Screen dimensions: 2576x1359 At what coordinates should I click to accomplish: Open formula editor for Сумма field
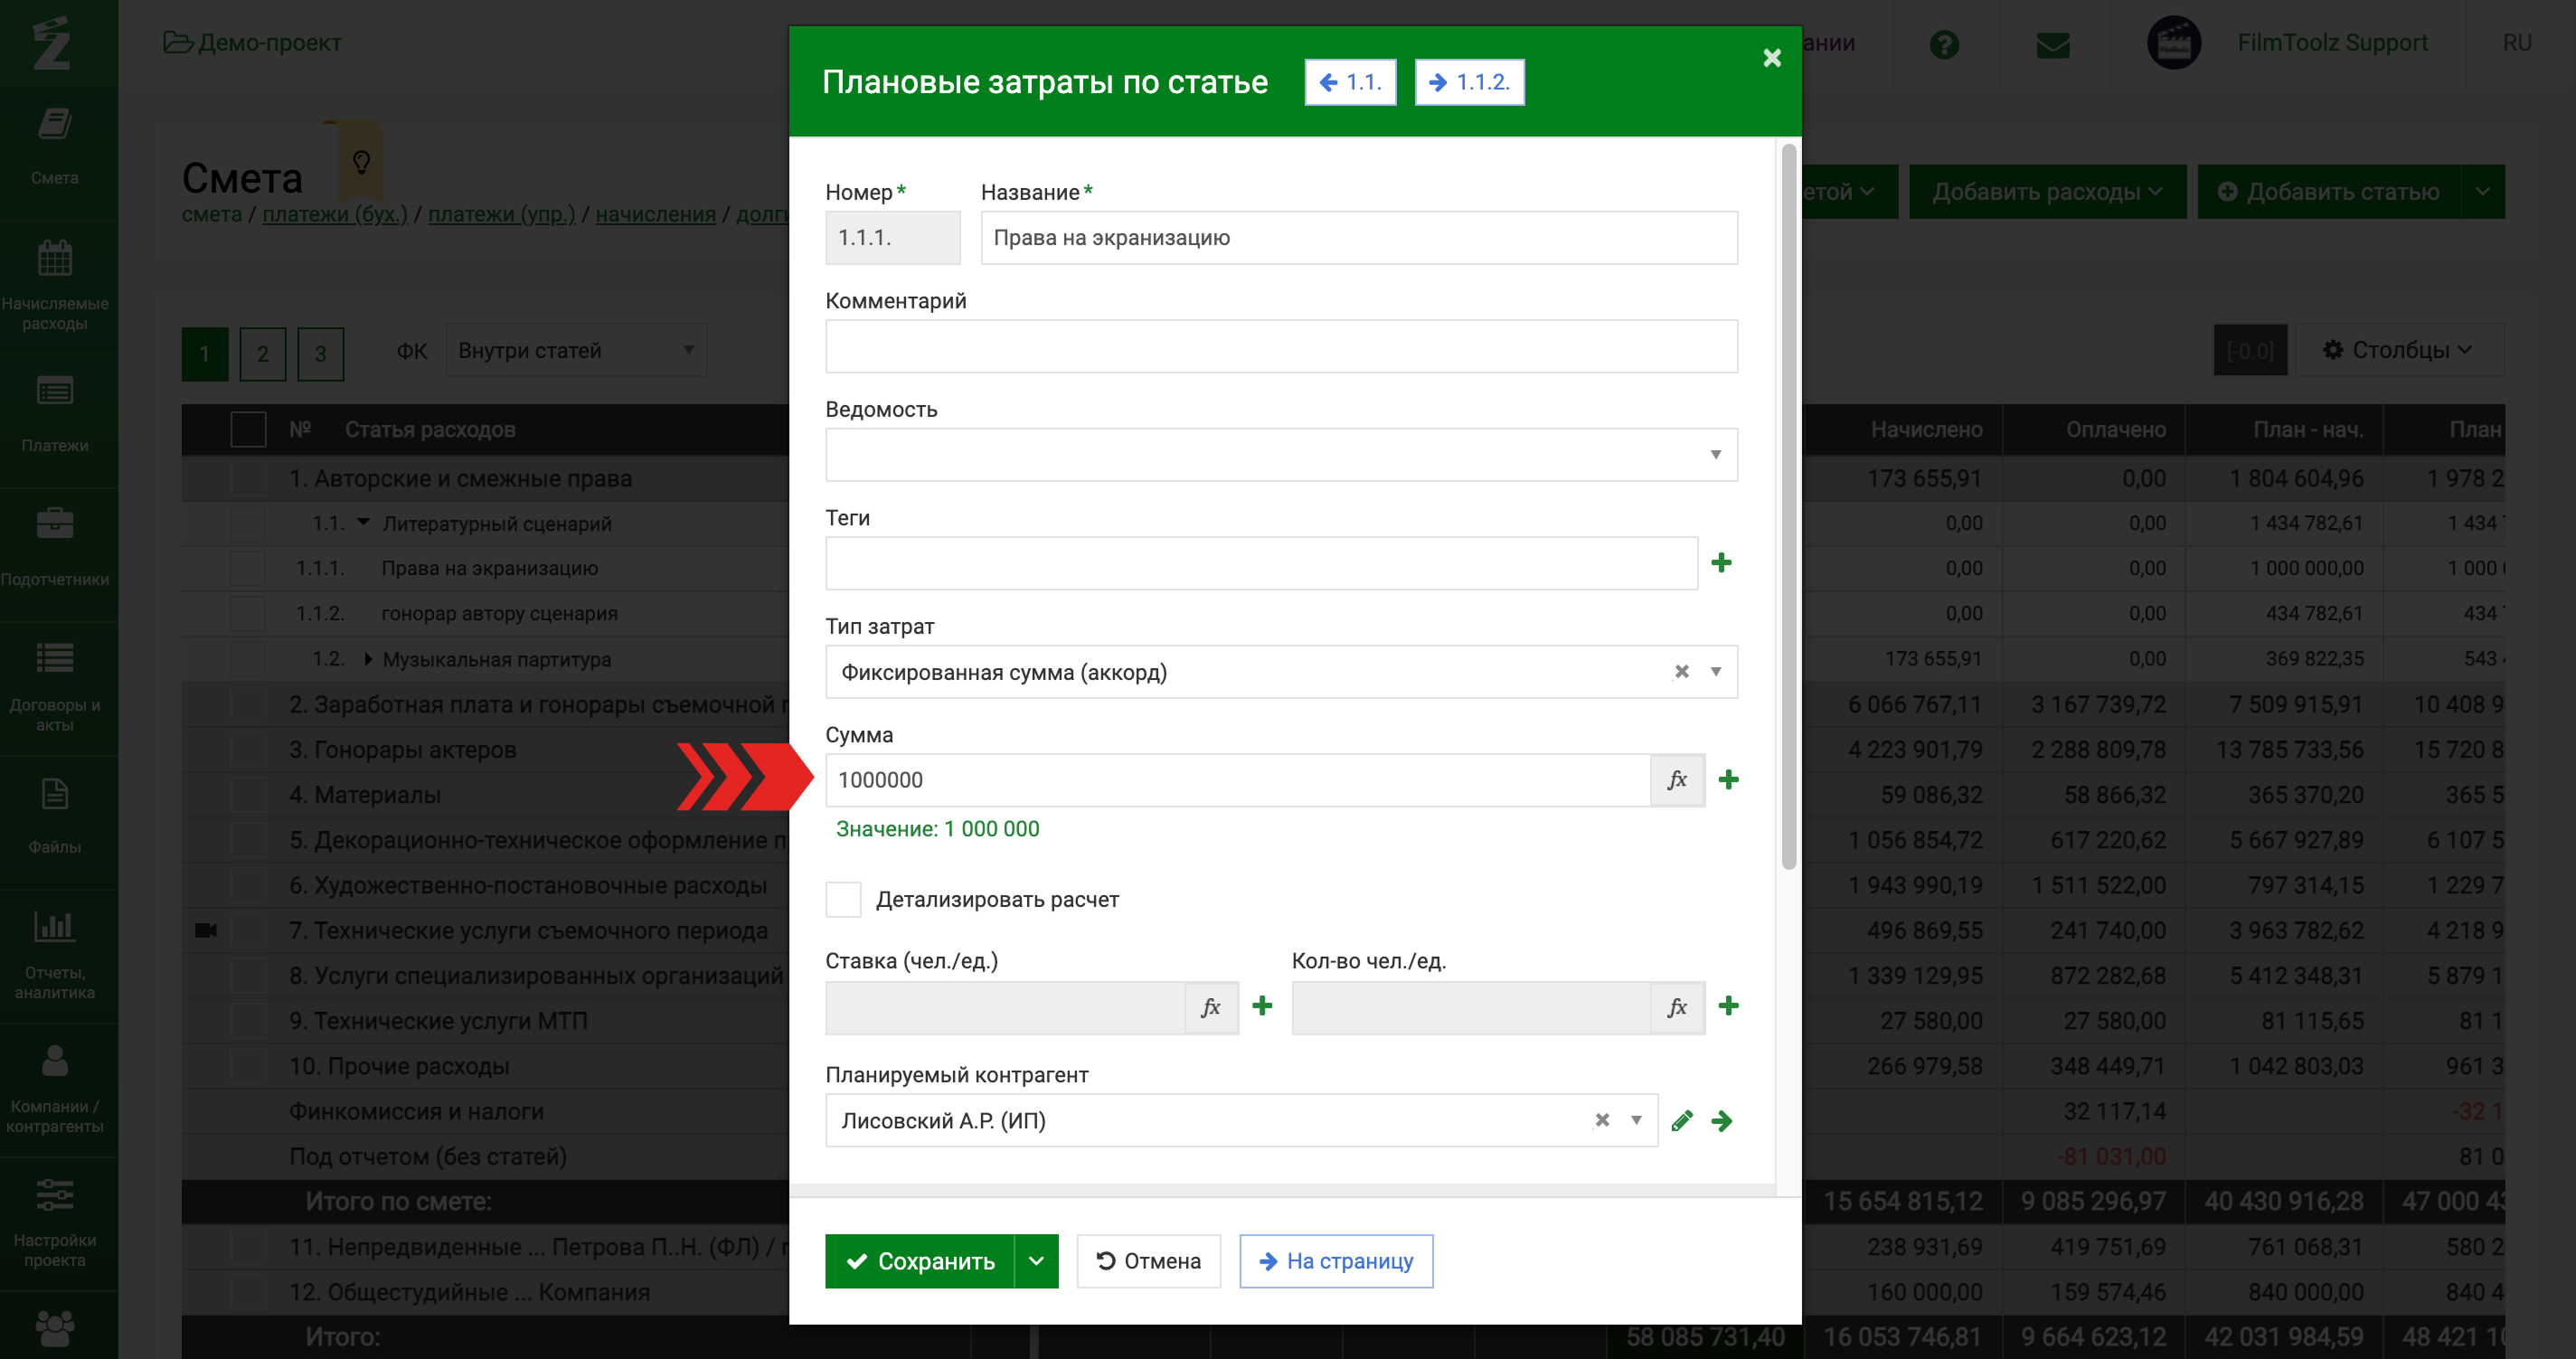click(1677, 780)
